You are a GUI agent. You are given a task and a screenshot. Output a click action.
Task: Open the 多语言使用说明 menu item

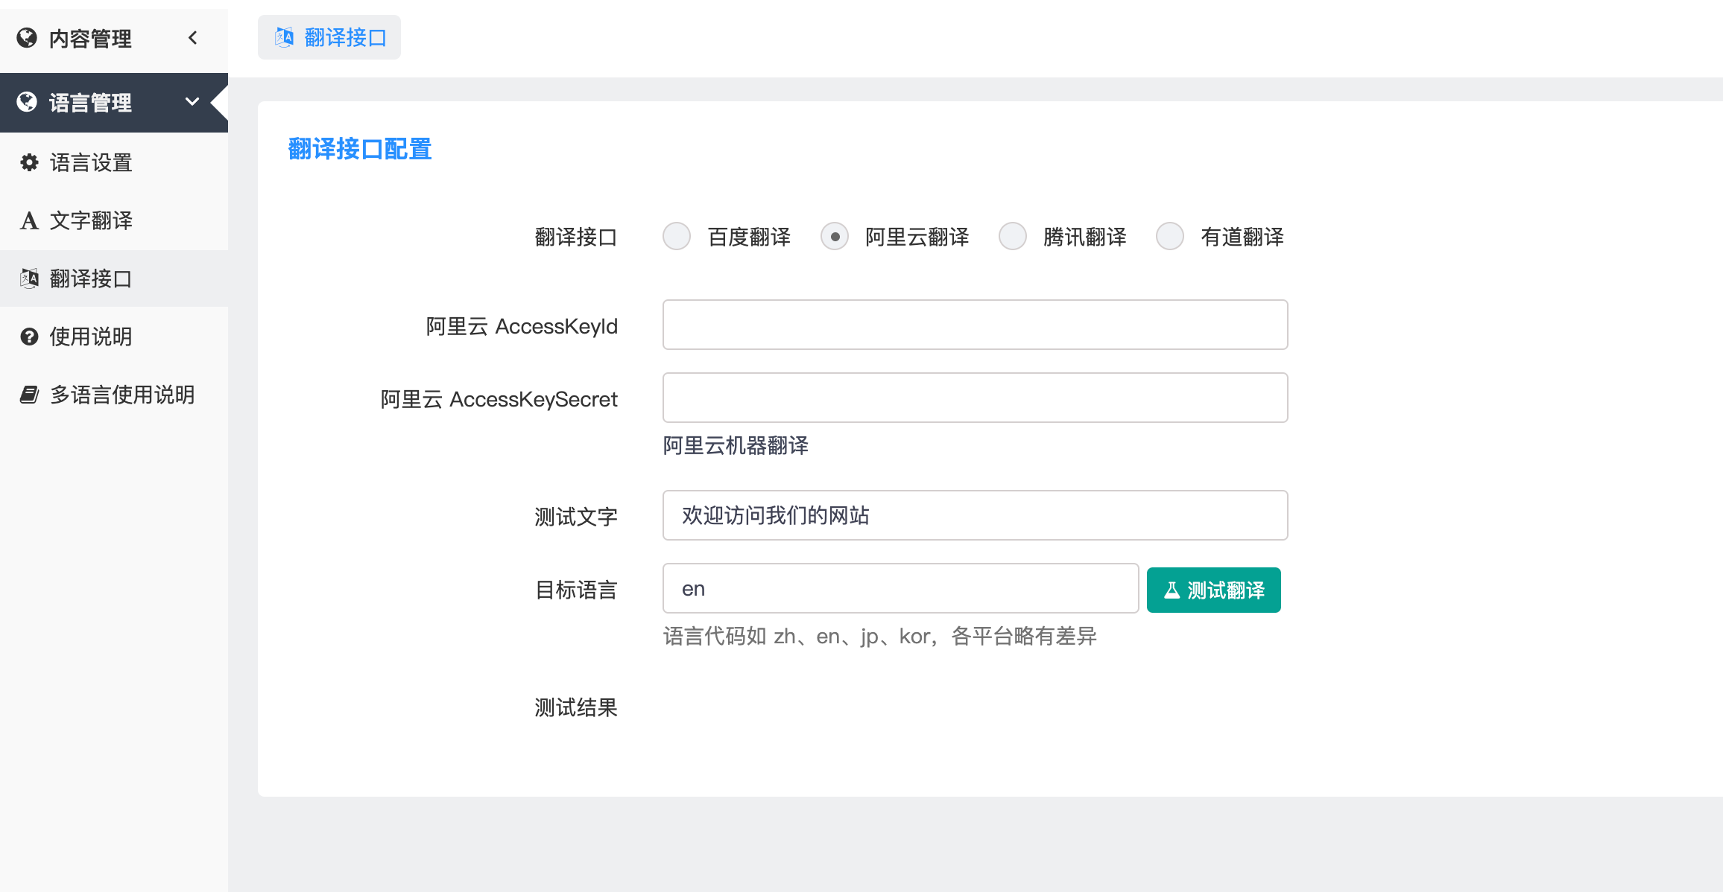point(114,395)
